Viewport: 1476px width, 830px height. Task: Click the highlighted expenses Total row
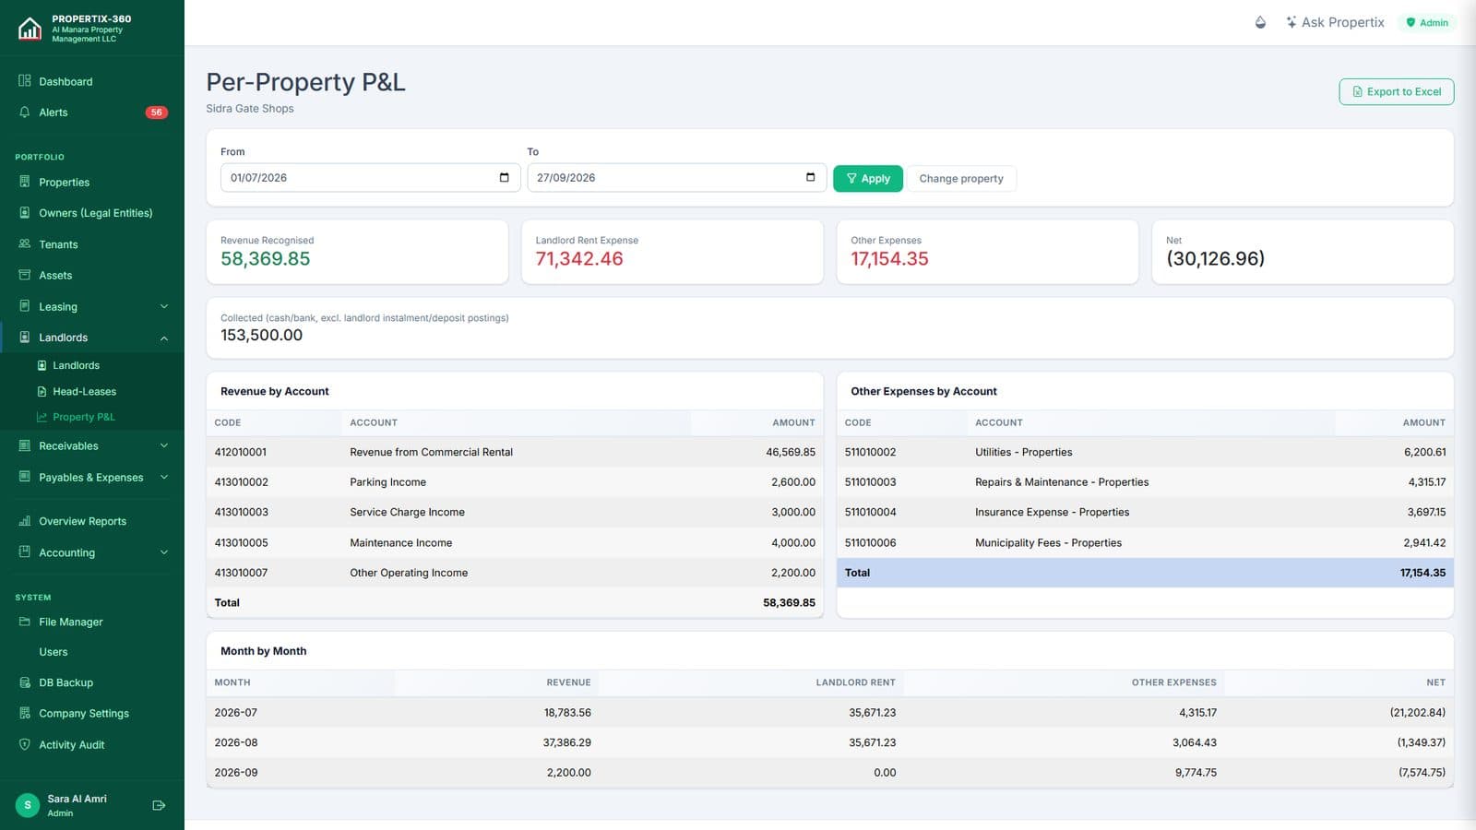point(1145,573)
